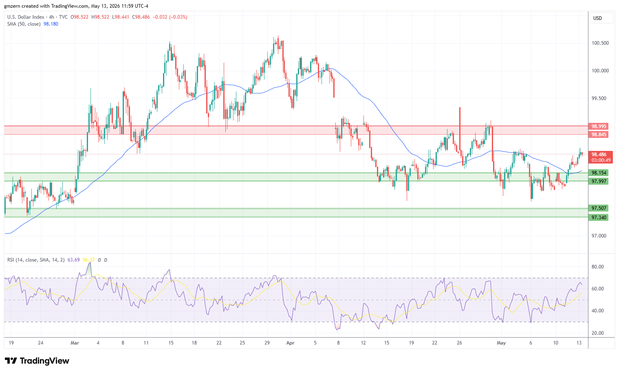Select the 97.340 support price label
This screenshot has height=373, width=619.
(599, 218)
